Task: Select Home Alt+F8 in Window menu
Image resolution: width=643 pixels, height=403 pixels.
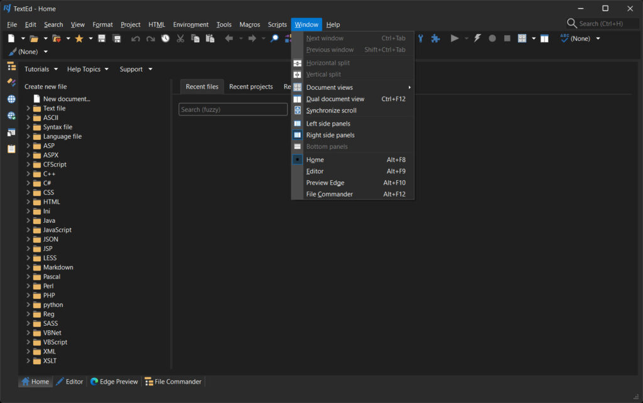Action: coord(353,159)
